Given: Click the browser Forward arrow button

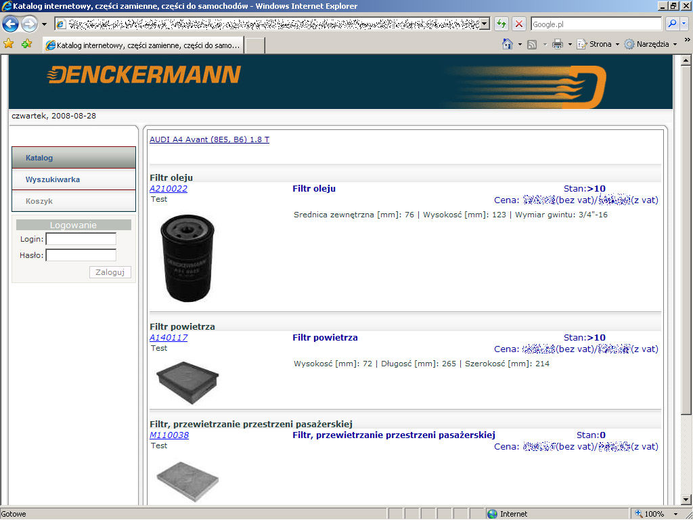Looking at the screenshot, I should coord(30,24).
